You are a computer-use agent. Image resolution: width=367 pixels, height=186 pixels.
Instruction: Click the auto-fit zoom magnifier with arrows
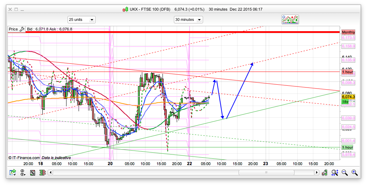(335, 173)
